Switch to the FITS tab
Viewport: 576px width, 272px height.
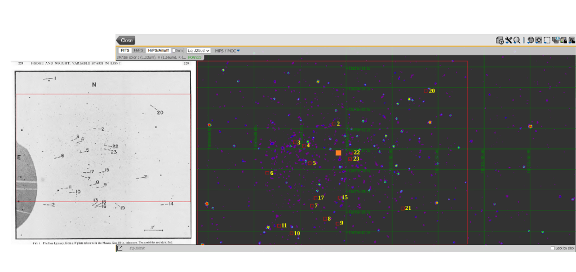[x=124, y=51]
